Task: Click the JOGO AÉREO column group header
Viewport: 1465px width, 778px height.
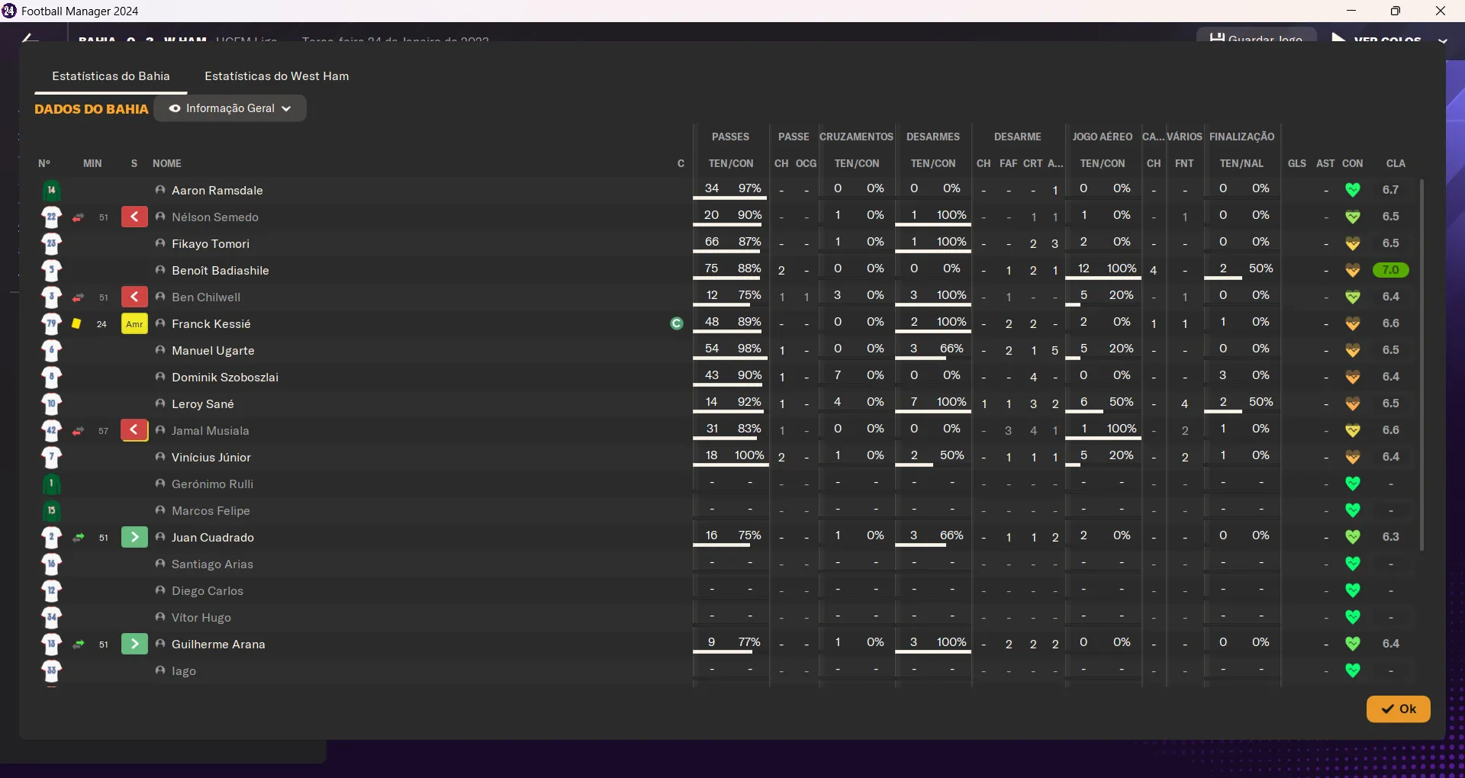Action: point(1103,137)
